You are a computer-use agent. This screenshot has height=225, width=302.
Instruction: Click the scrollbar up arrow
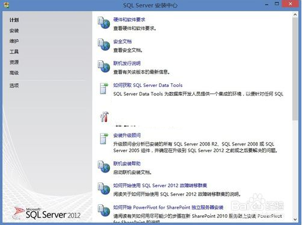(x=295, y=14)
